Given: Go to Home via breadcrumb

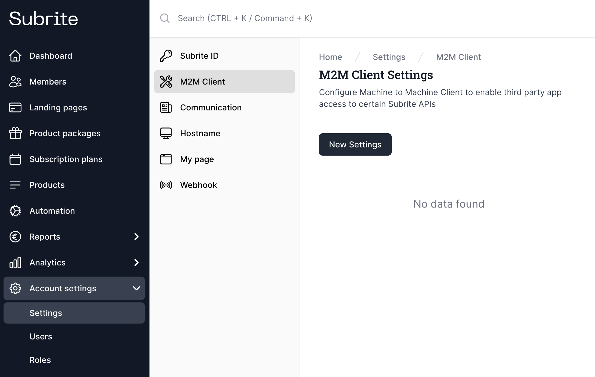Looking at the screenshot, I should click(x=330, y=57).
